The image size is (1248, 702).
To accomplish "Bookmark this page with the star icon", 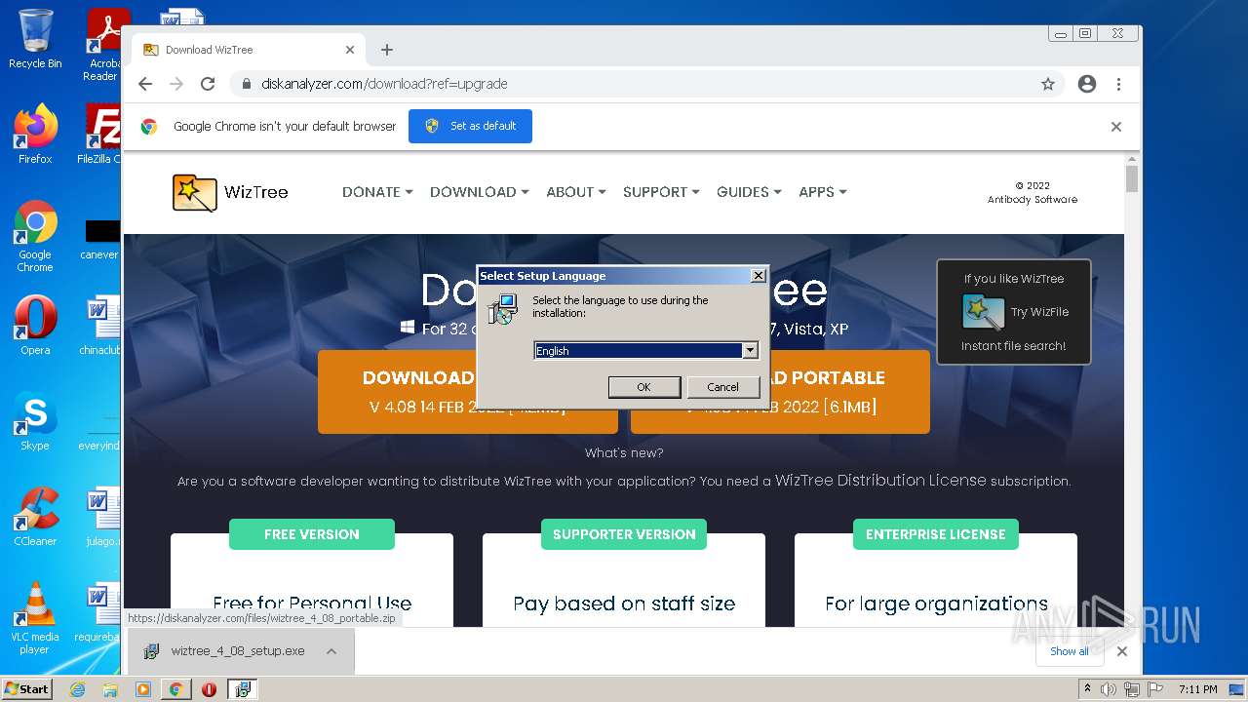I will click(x=1048, y=84).
